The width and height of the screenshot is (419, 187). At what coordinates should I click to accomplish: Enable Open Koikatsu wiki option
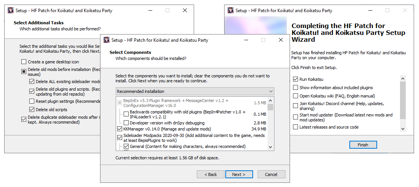(296, 96)
